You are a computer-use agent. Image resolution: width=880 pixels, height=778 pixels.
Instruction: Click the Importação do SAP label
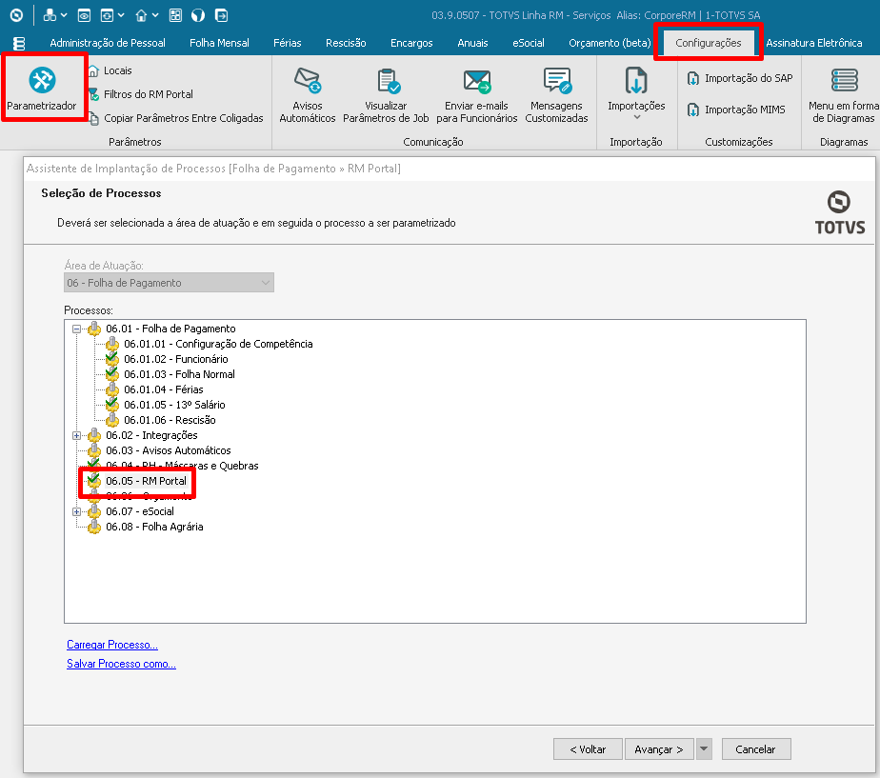(749, 78)
